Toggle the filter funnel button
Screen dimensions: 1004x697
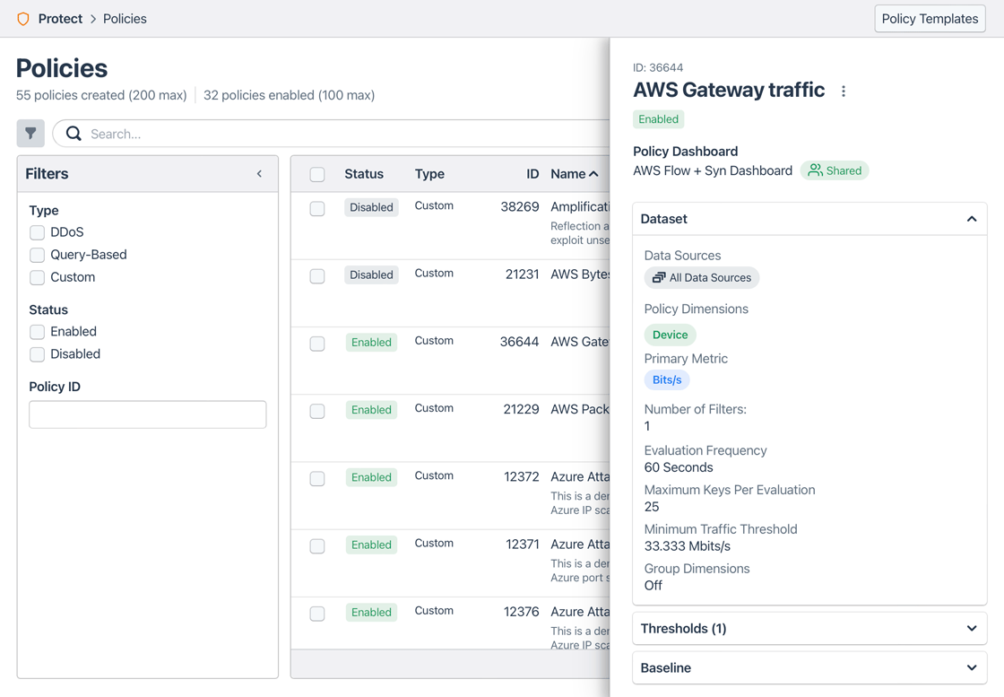tap(30, 134)
